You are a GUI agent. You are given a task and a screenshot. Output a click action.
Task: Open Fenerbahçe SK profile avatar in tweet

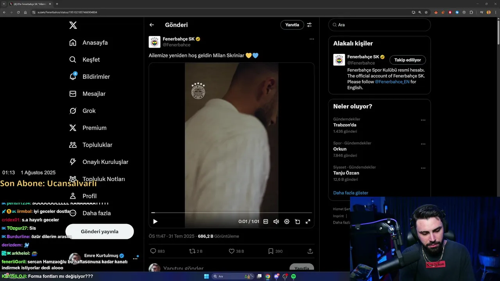click(x=155, y=42)
